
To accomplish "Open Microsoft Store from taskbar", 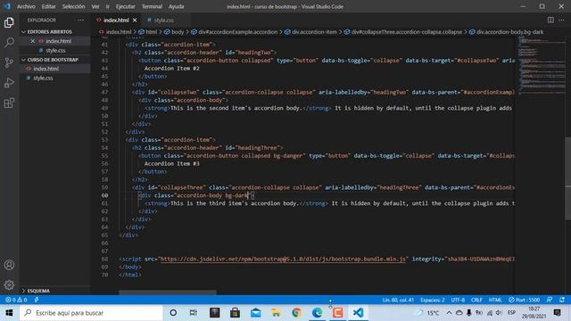I will pos(235,313).
